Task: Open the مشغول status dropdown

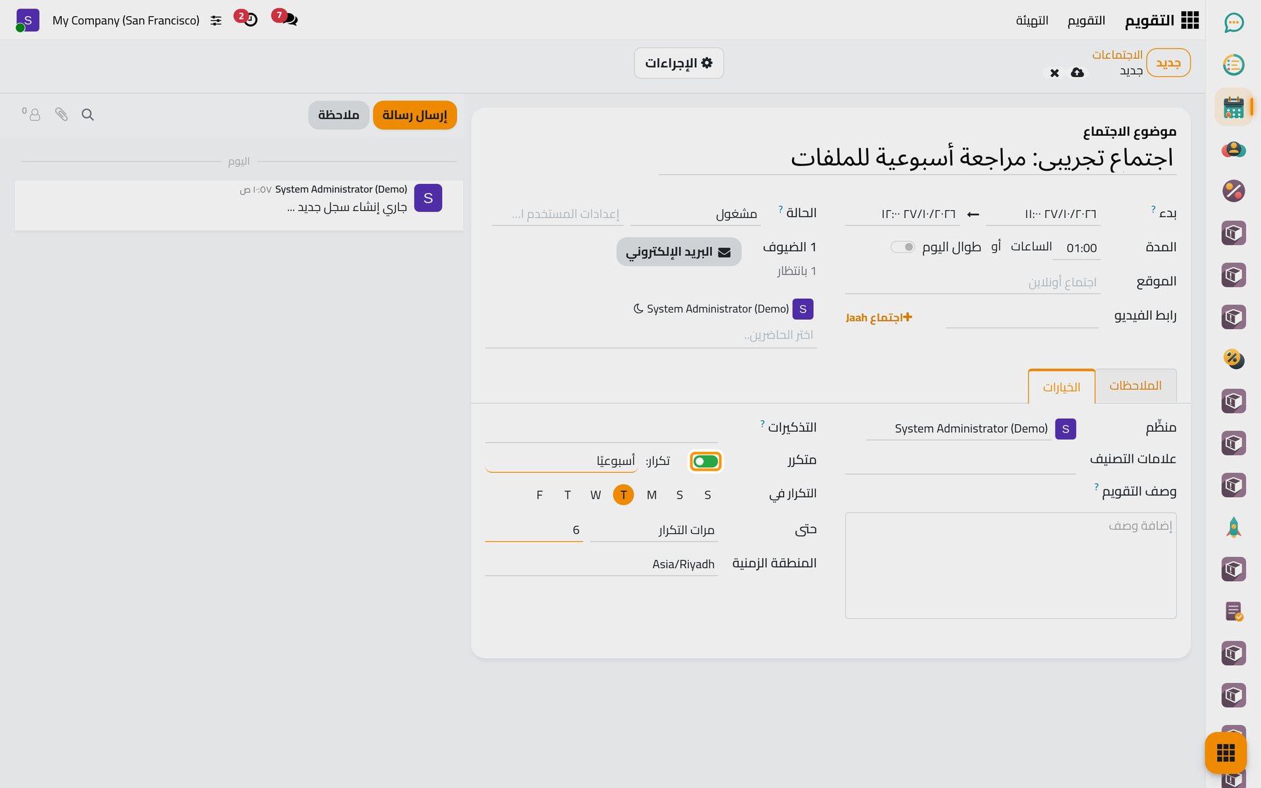Action: 696,213
